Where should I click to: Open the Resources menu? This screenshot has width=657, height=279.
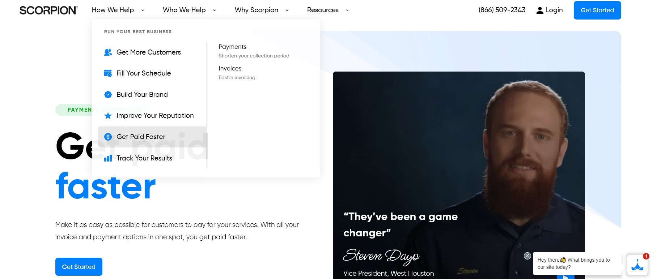pos(323,10)
